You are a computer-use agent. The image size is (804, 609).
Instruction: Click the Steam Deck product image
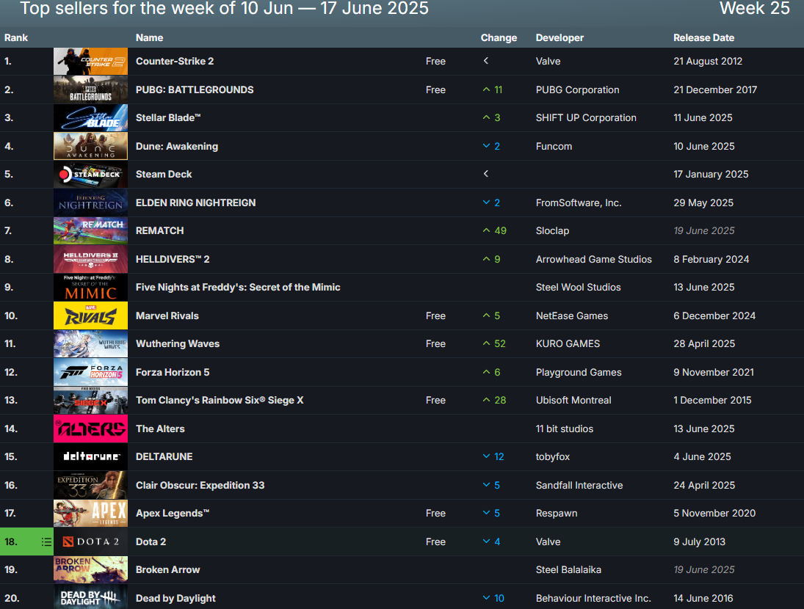(x=90, y=174)
